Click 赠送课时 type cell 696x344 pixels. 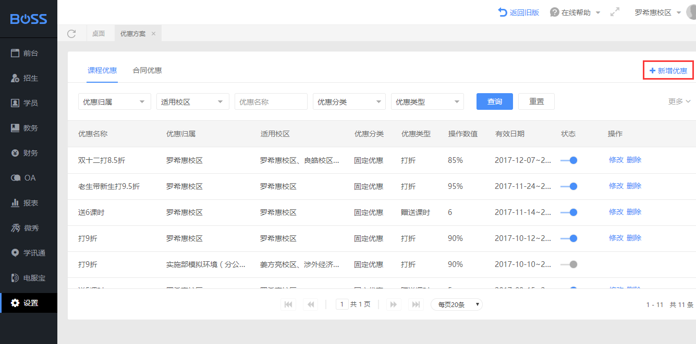(x=416, y=212)
